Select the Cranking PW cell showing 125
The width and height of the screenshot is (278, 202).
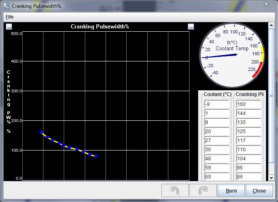coord(248,132)
